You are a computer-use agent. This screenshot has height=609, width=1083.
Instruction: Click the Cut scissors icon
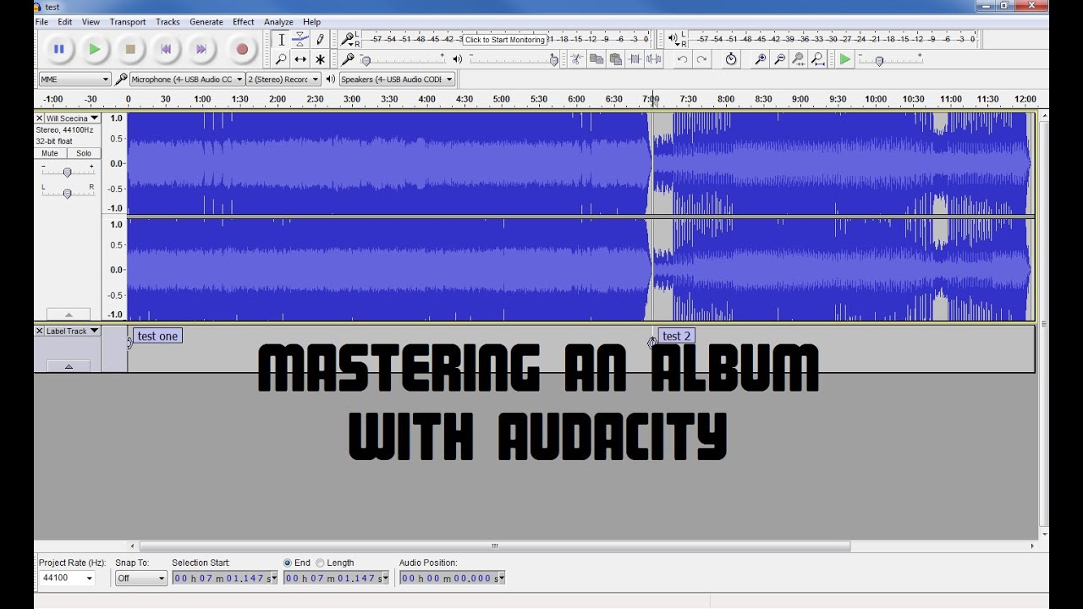point(576,59)
